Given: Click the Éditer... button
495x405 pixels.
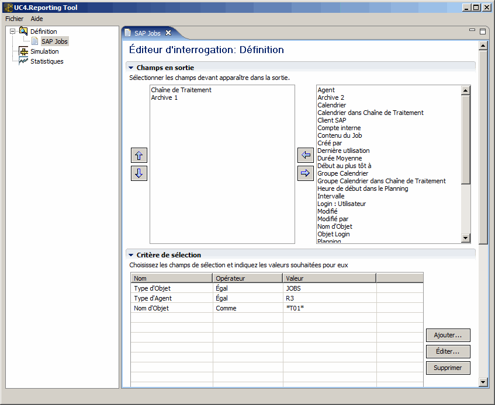Looking at the screenshot, I should [x=448, y=351].
